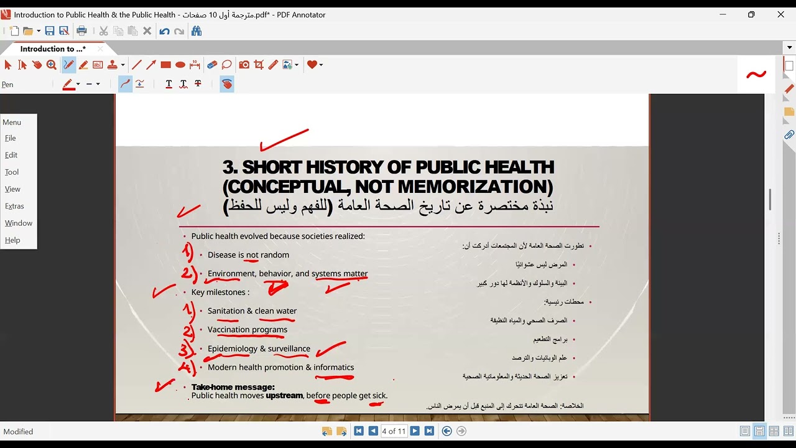This screenshot has height=448, width=796.
Task: Select the Line drawing tool
Action: [x=137, y=65]
